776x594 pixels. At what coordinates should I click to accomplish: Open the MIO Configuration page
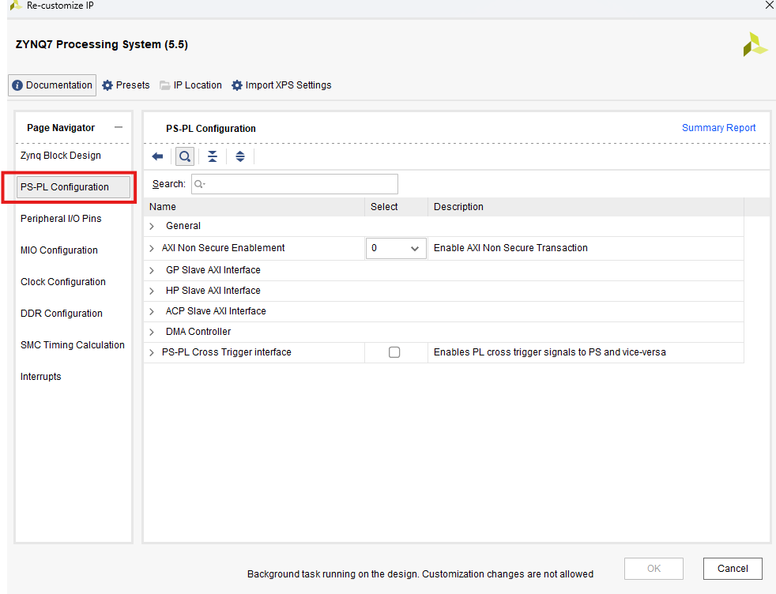point(59,250)
